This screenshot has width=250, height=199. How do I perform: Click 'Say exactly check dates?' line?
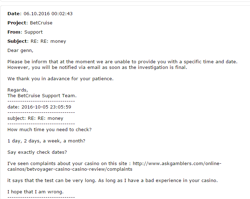pos(37,152)
